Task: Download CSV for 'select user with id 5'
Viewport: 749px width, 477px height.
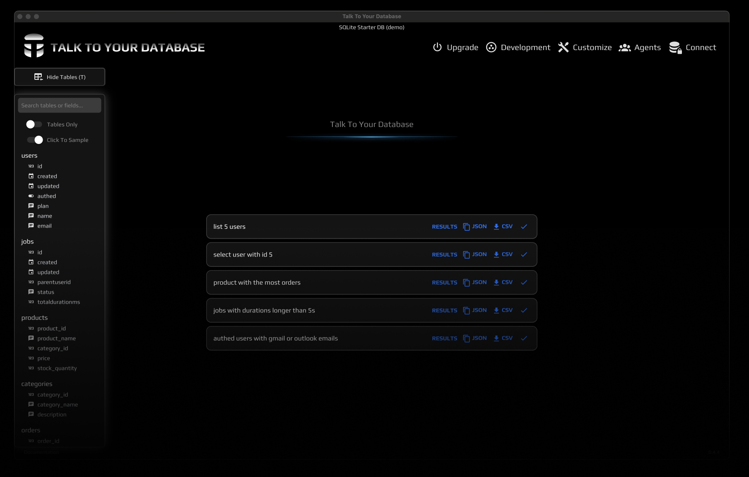Action: click(503, 254)
